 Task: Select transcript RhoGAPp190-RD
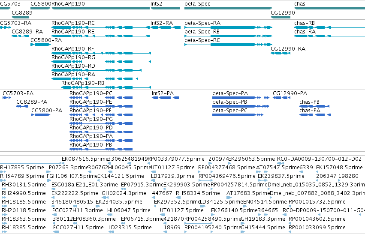point(73,66)
